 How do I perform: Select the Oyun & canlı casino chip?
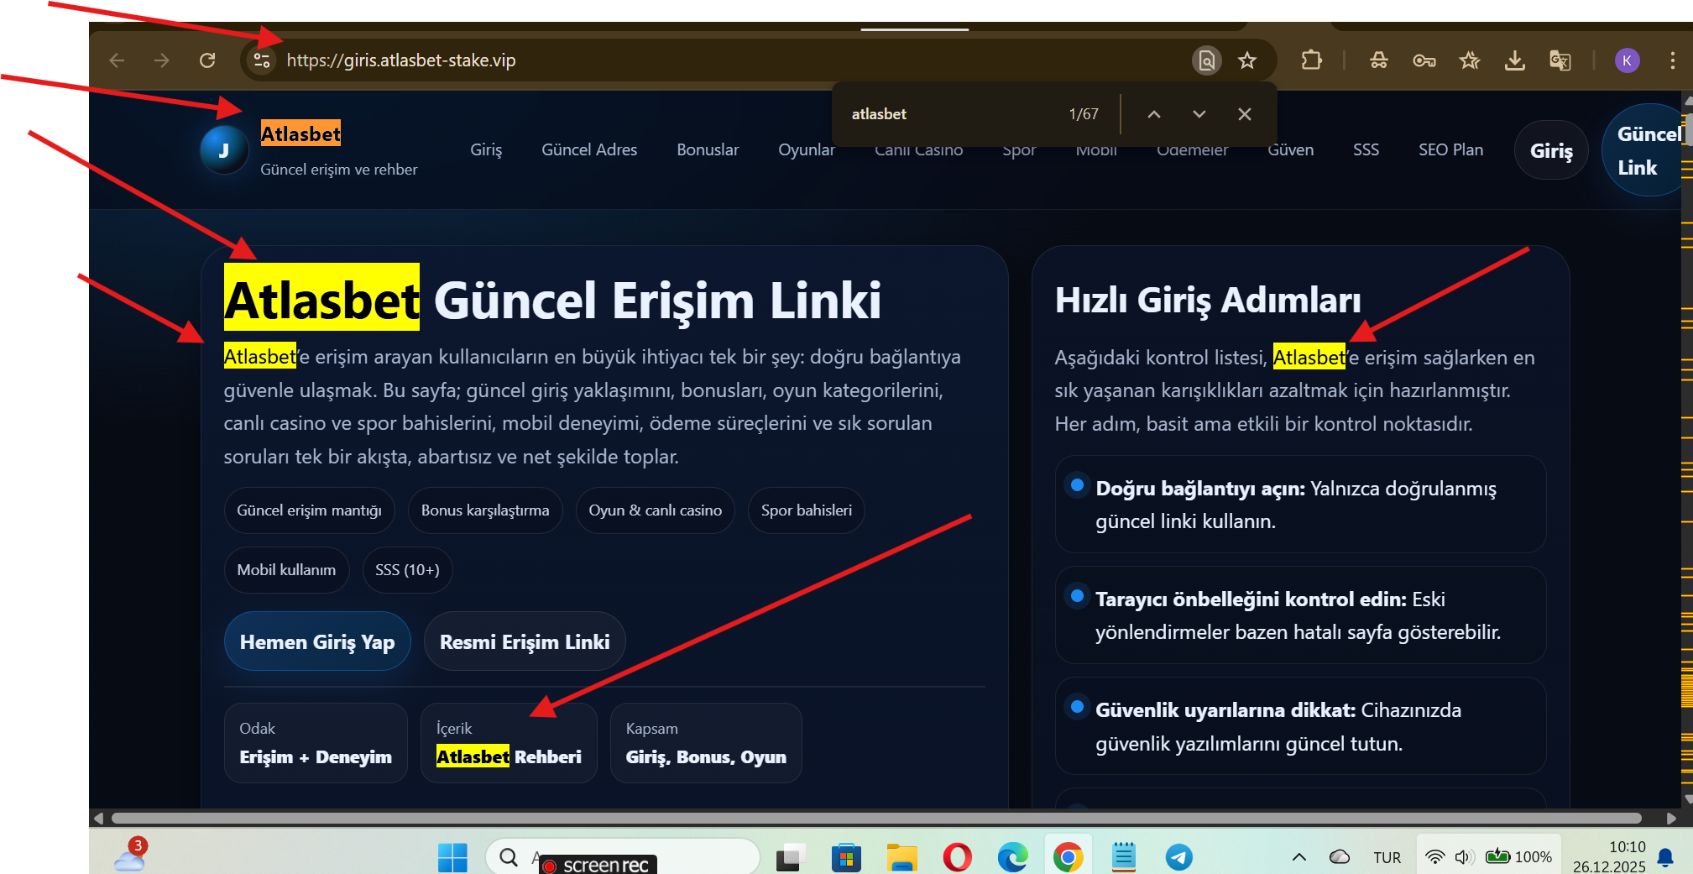pyautogui.click(x=655, y=510)
